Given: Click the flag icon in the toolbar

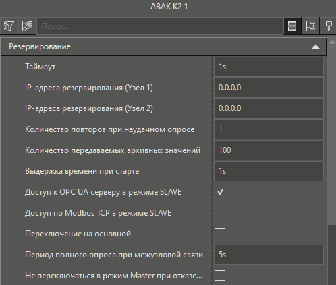Looking at the screenshot, I should 310,26.
